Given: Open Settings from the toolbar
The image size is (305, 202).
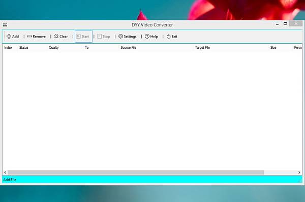Looking at the screenshot, I should pos(128,37).
